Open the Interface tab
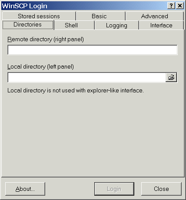The image size is (186, 200). 161,25
